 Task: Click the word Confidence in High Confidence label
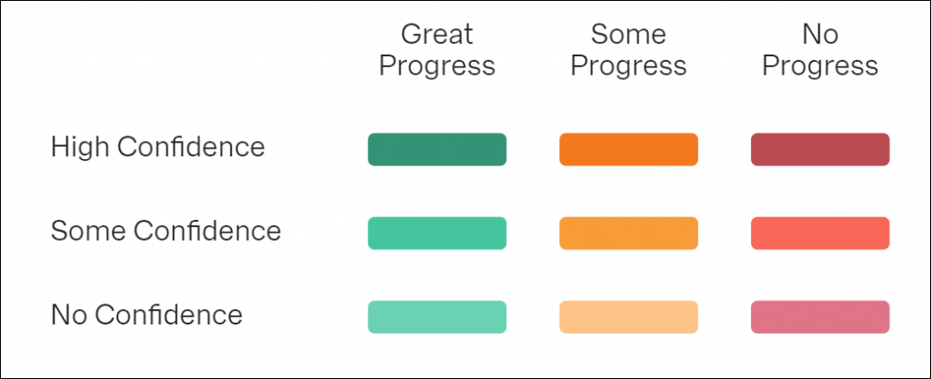tap(191, 147)
